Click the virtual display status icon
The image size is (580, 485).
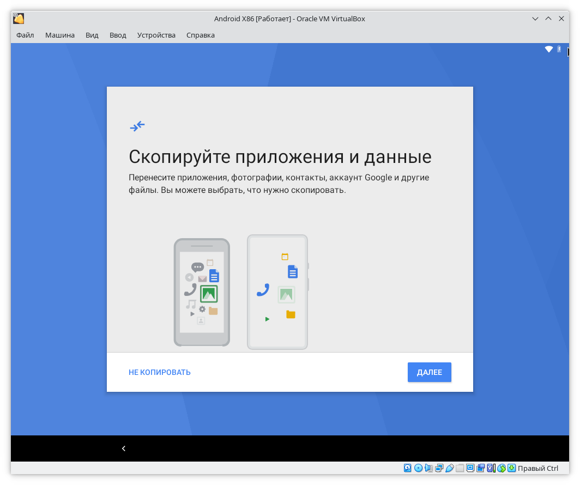pos(470,468)
